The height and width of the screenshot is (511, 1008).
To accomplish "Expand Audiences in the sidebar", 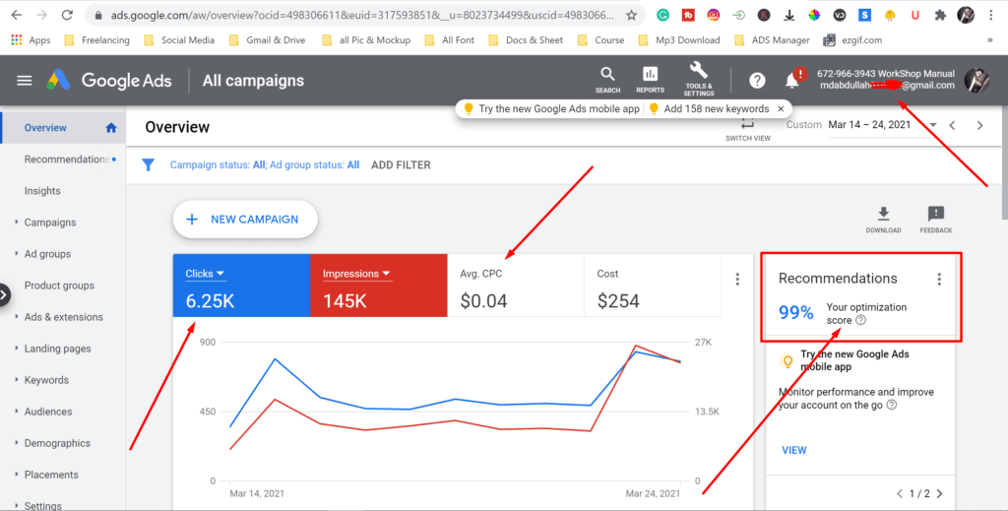I will click(17, 411).
